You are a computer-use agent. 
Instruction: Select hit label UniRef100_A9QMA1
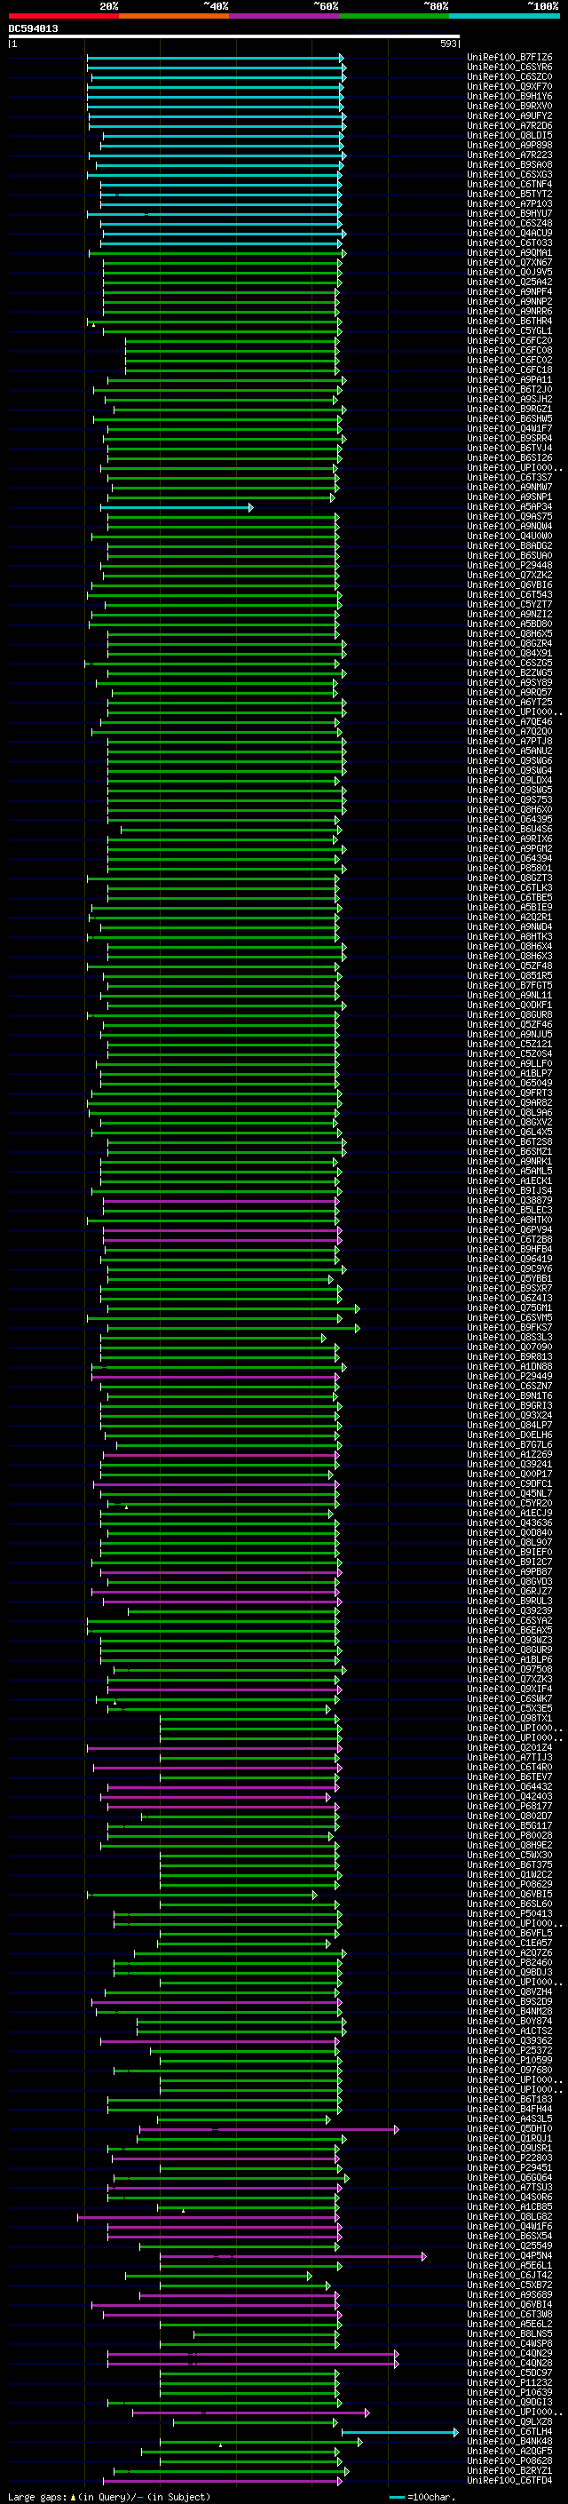tap(509, 253)
